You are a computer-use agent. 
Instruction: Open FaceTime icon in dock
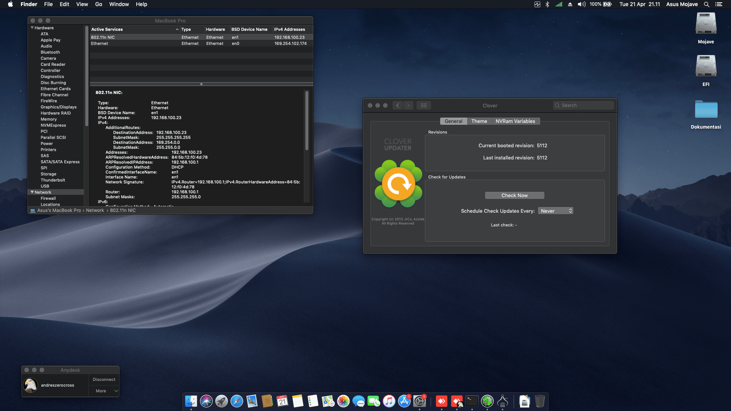(374, 401)
